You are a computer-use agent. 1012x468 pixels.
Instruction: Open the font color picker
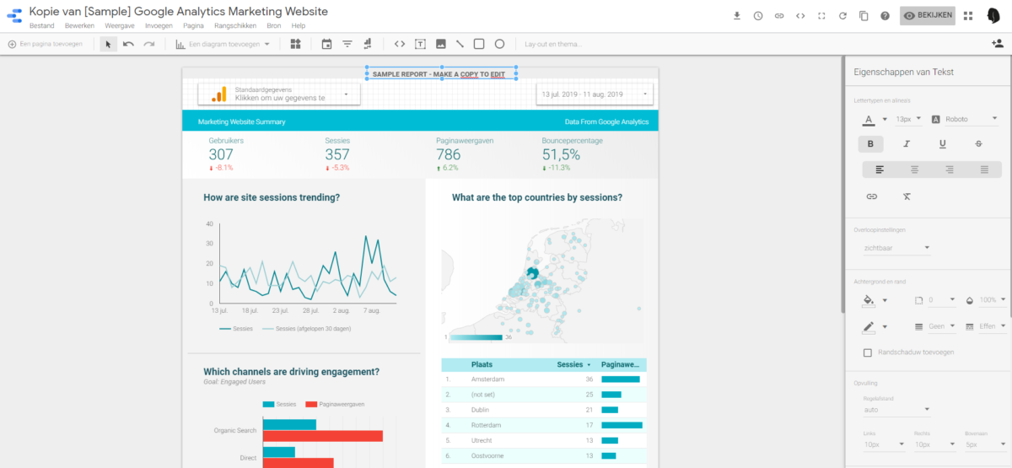[875, 120]
